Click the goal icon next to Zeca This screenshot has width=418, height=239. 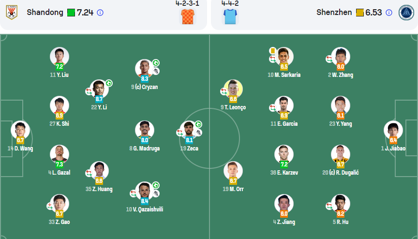198,124
